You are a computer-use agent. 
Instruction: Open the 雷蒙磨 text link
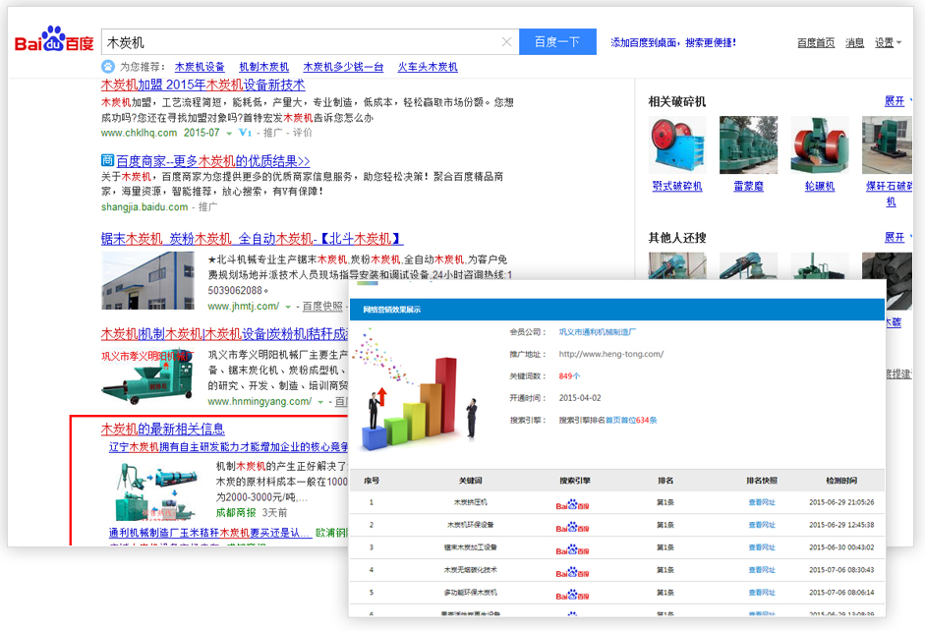[749, 187]
